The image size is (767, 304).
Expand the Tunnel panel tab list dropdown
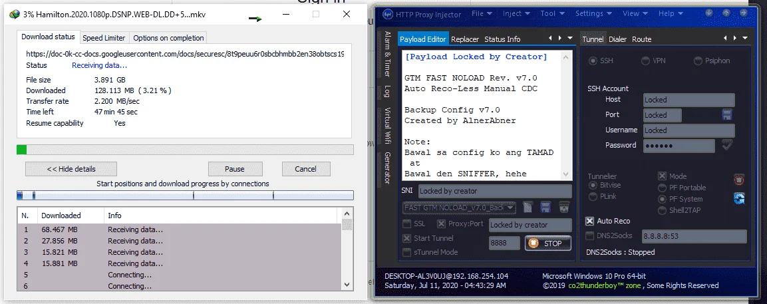pyautogui.click(x=745, y=38)
